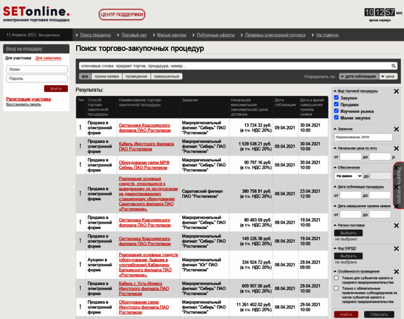Click 'Выбрать' under Регион поставки
This screenshot has width=404, height=319.
tap(348, 233)
